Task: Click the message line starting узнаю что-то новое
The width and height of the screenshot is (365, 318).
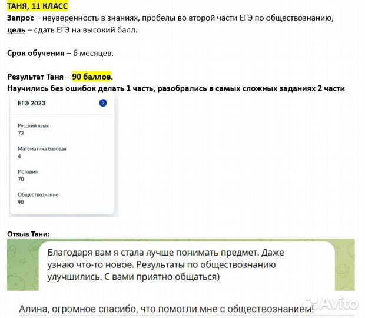Action: (161, 264)
